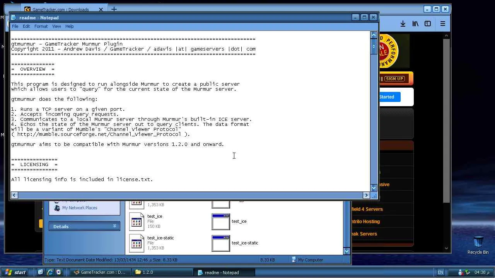This screenshot has height=278, width=495.
Task: Click Notepad horizontal scroll right arrow
Action: [x=366, y=195]
